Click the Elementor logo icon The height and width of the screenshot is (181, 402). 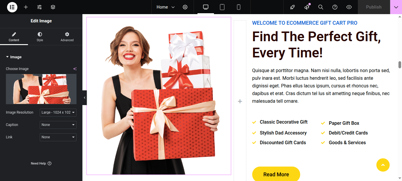click(12, 7)
